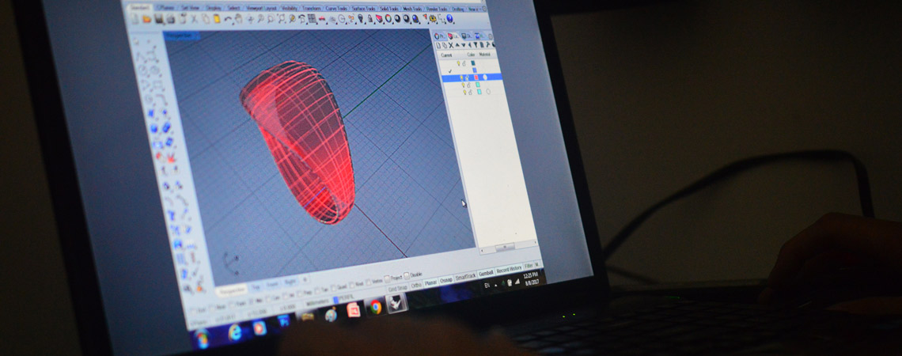Click the Undo arrow icon
The height and width of the screenshot is (356, 902).
point(227,19)
